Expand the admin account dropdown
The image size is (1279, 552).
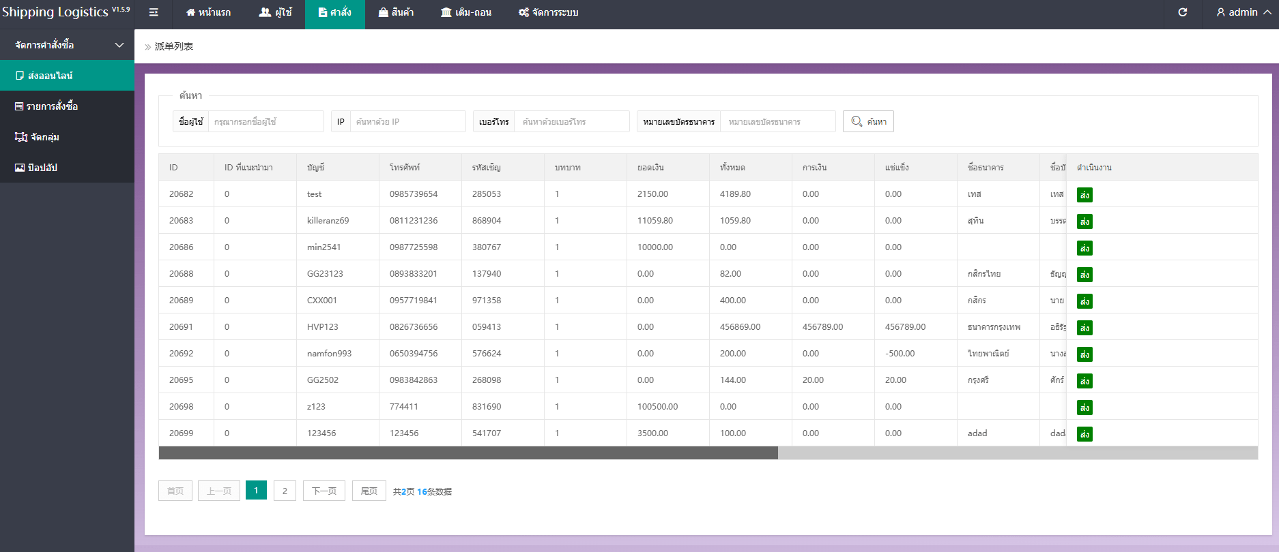[x=1244, y=12]
